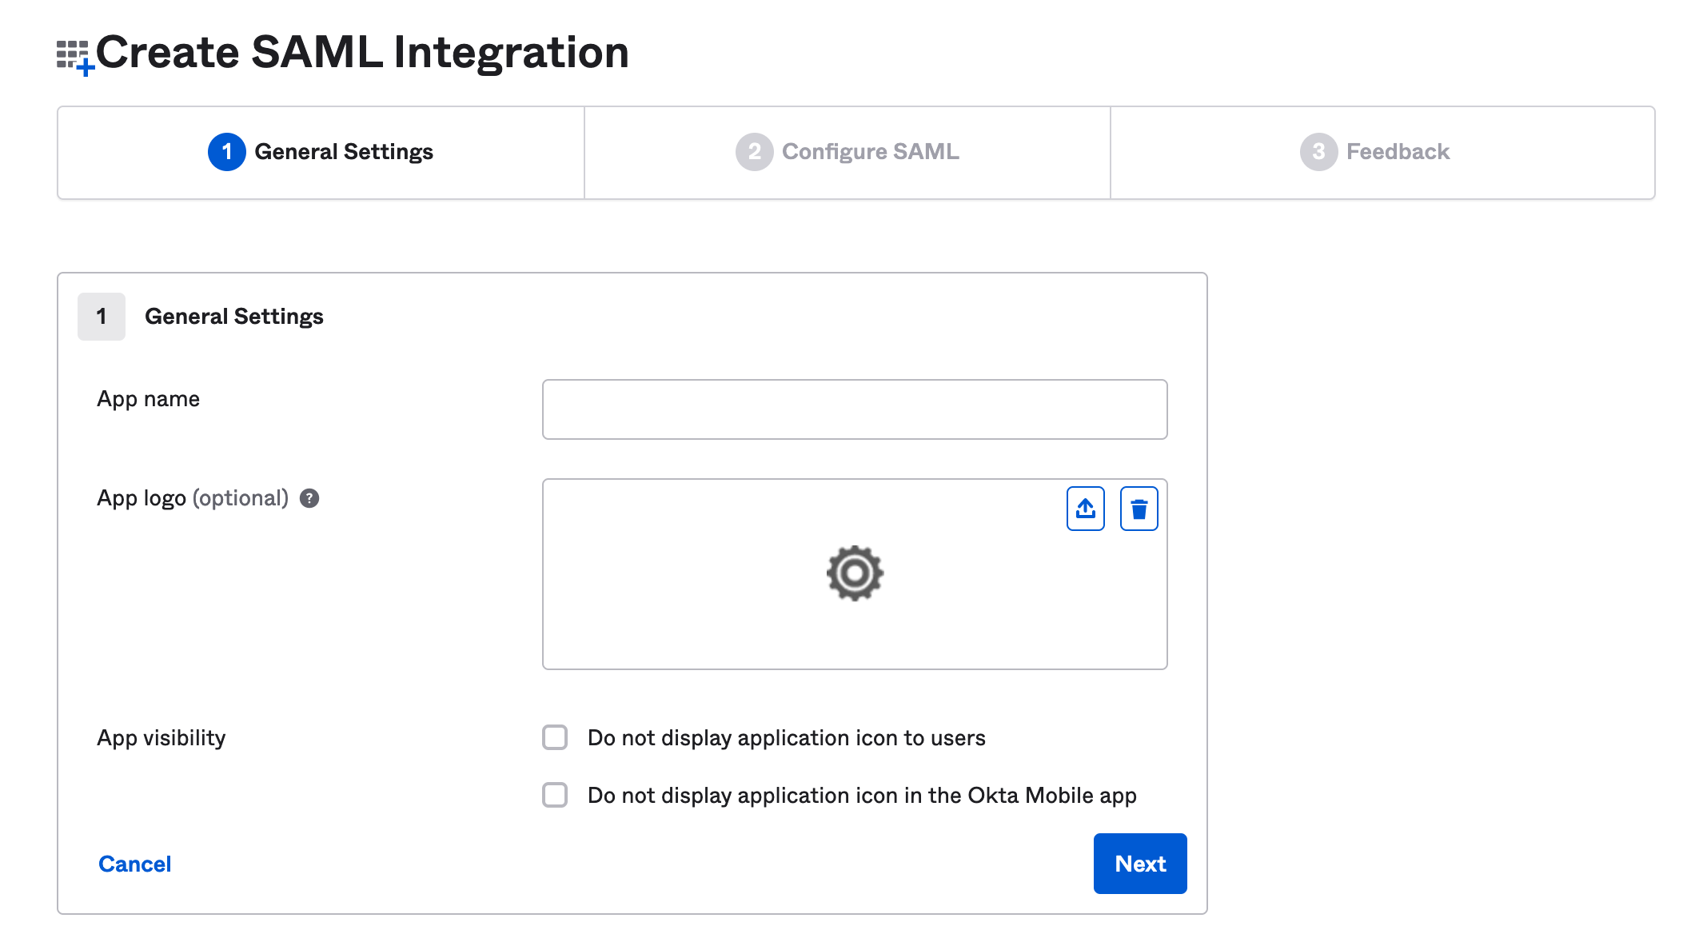Open the Configure SAML step tab

[x=870, y=152]
